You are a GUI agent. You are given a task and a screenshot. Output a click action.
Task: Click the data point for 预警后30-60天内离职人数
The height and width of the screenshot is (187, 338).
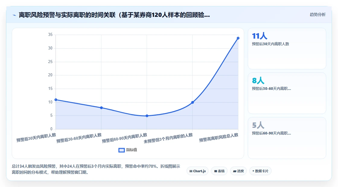pos(101,108)
